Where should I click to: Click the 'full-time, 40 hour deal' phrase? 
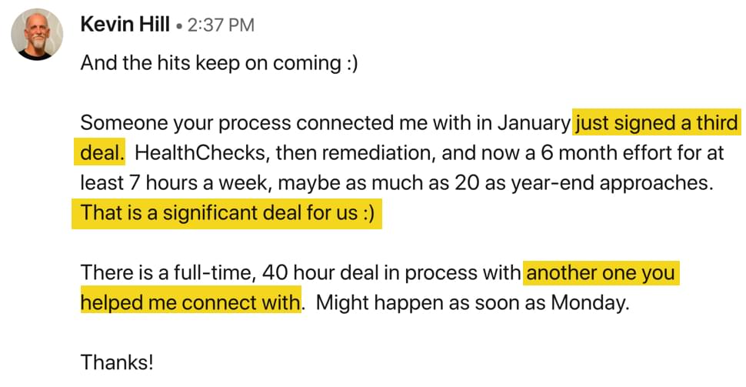[x=288, y=273]
